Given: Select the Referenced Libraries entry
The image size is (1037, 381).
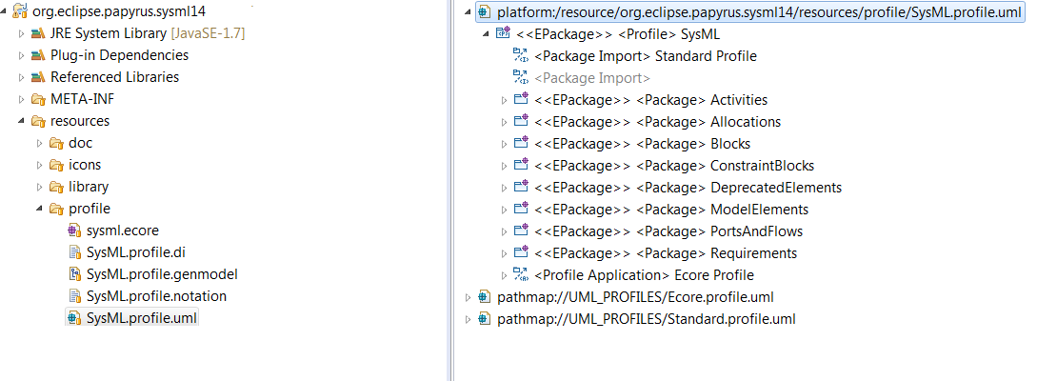Looking at the screenshot, I should tap(114, 77).
